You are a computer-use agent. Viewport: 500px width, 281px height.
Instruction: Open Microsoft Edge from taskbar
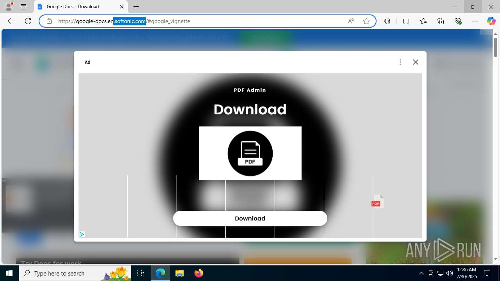click(x=161, y=273)
